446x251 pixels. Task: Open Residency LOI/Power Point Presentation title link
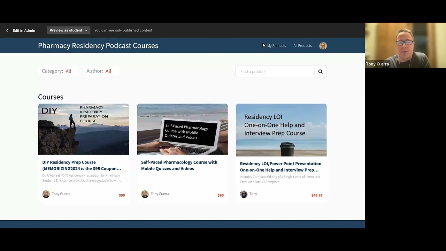pyautogui.click(x=280, y=167)
